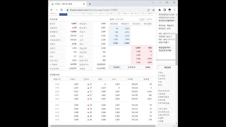Switch order book to 5단계
The height and width of the screenshot is (127, 226).
142,19
